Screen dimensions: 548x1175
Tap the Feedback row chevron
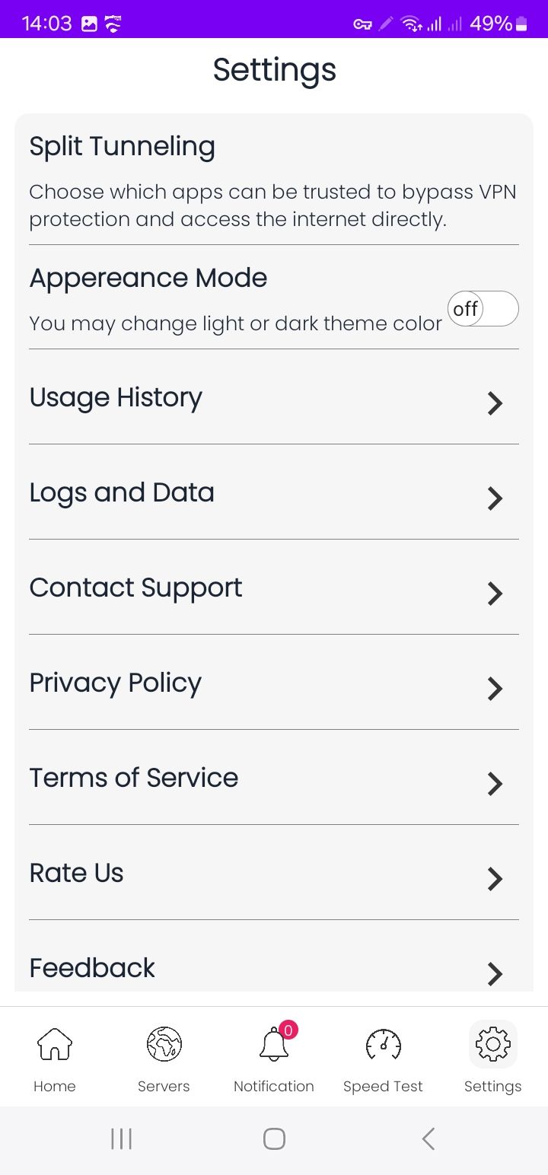click(x=495, y=973)
